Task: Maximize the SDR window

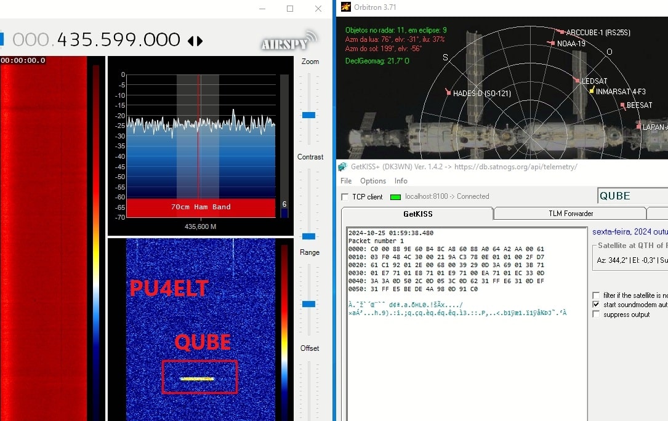Action: pos(290,9)
